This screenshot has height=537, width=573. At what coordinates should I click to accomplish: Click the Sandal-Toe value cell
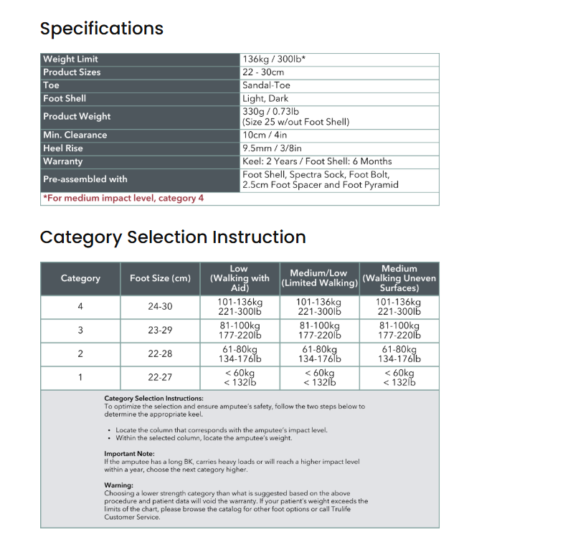pyautogui.click(x=266, y=85)
